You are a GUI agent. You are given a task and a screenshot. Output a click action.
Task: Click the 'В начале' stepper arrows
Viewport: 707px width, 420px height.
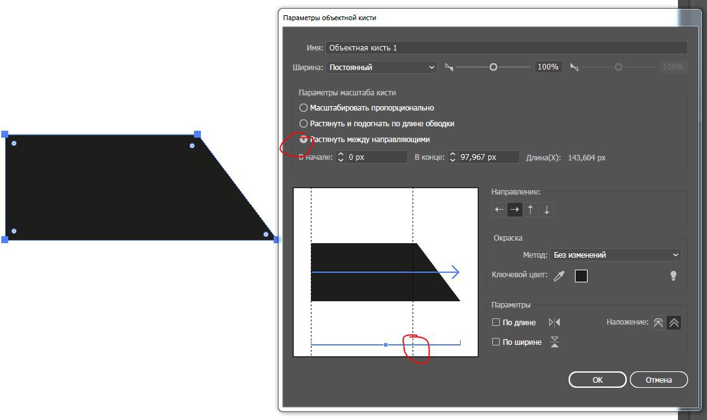click(x=341, y=157)
